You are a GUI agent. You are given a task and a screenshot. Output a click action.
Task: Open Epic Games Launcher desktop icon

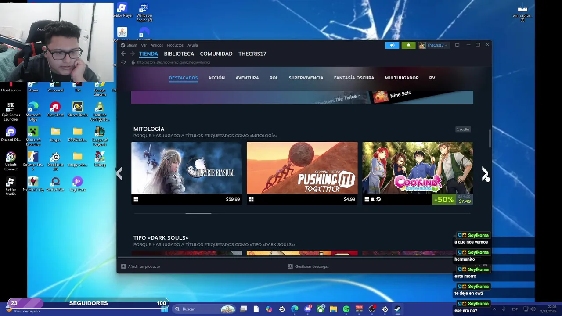(x=11, y=112)
